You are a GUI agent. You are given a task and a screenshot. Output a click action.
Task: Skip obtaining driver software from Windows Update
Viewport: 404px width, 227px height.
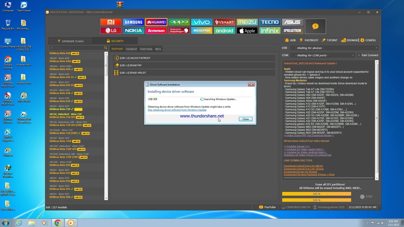coord(177,110)
